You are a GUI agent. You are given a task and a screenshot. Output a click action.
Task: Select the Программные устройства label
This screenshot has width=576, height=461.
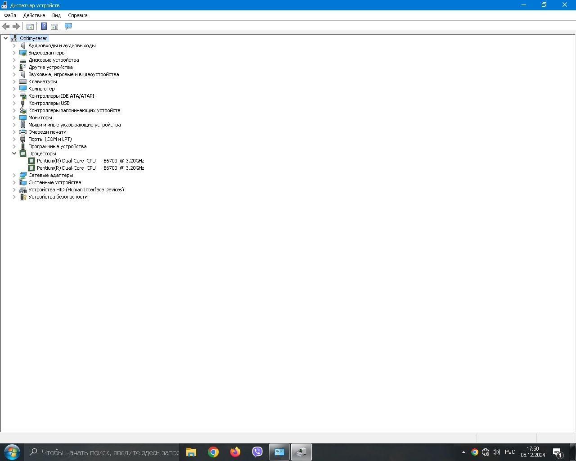coord(58,146)
